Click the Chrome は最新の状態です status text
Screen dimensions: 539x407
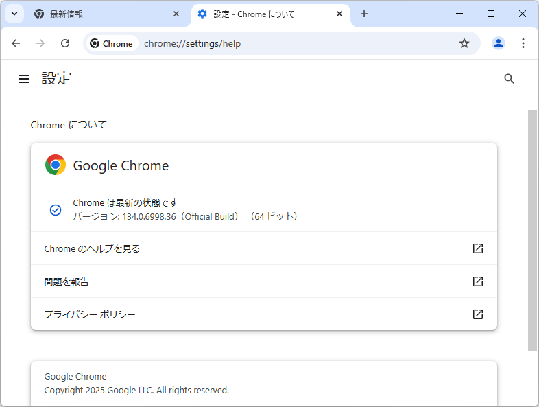(x=125, y=202)
